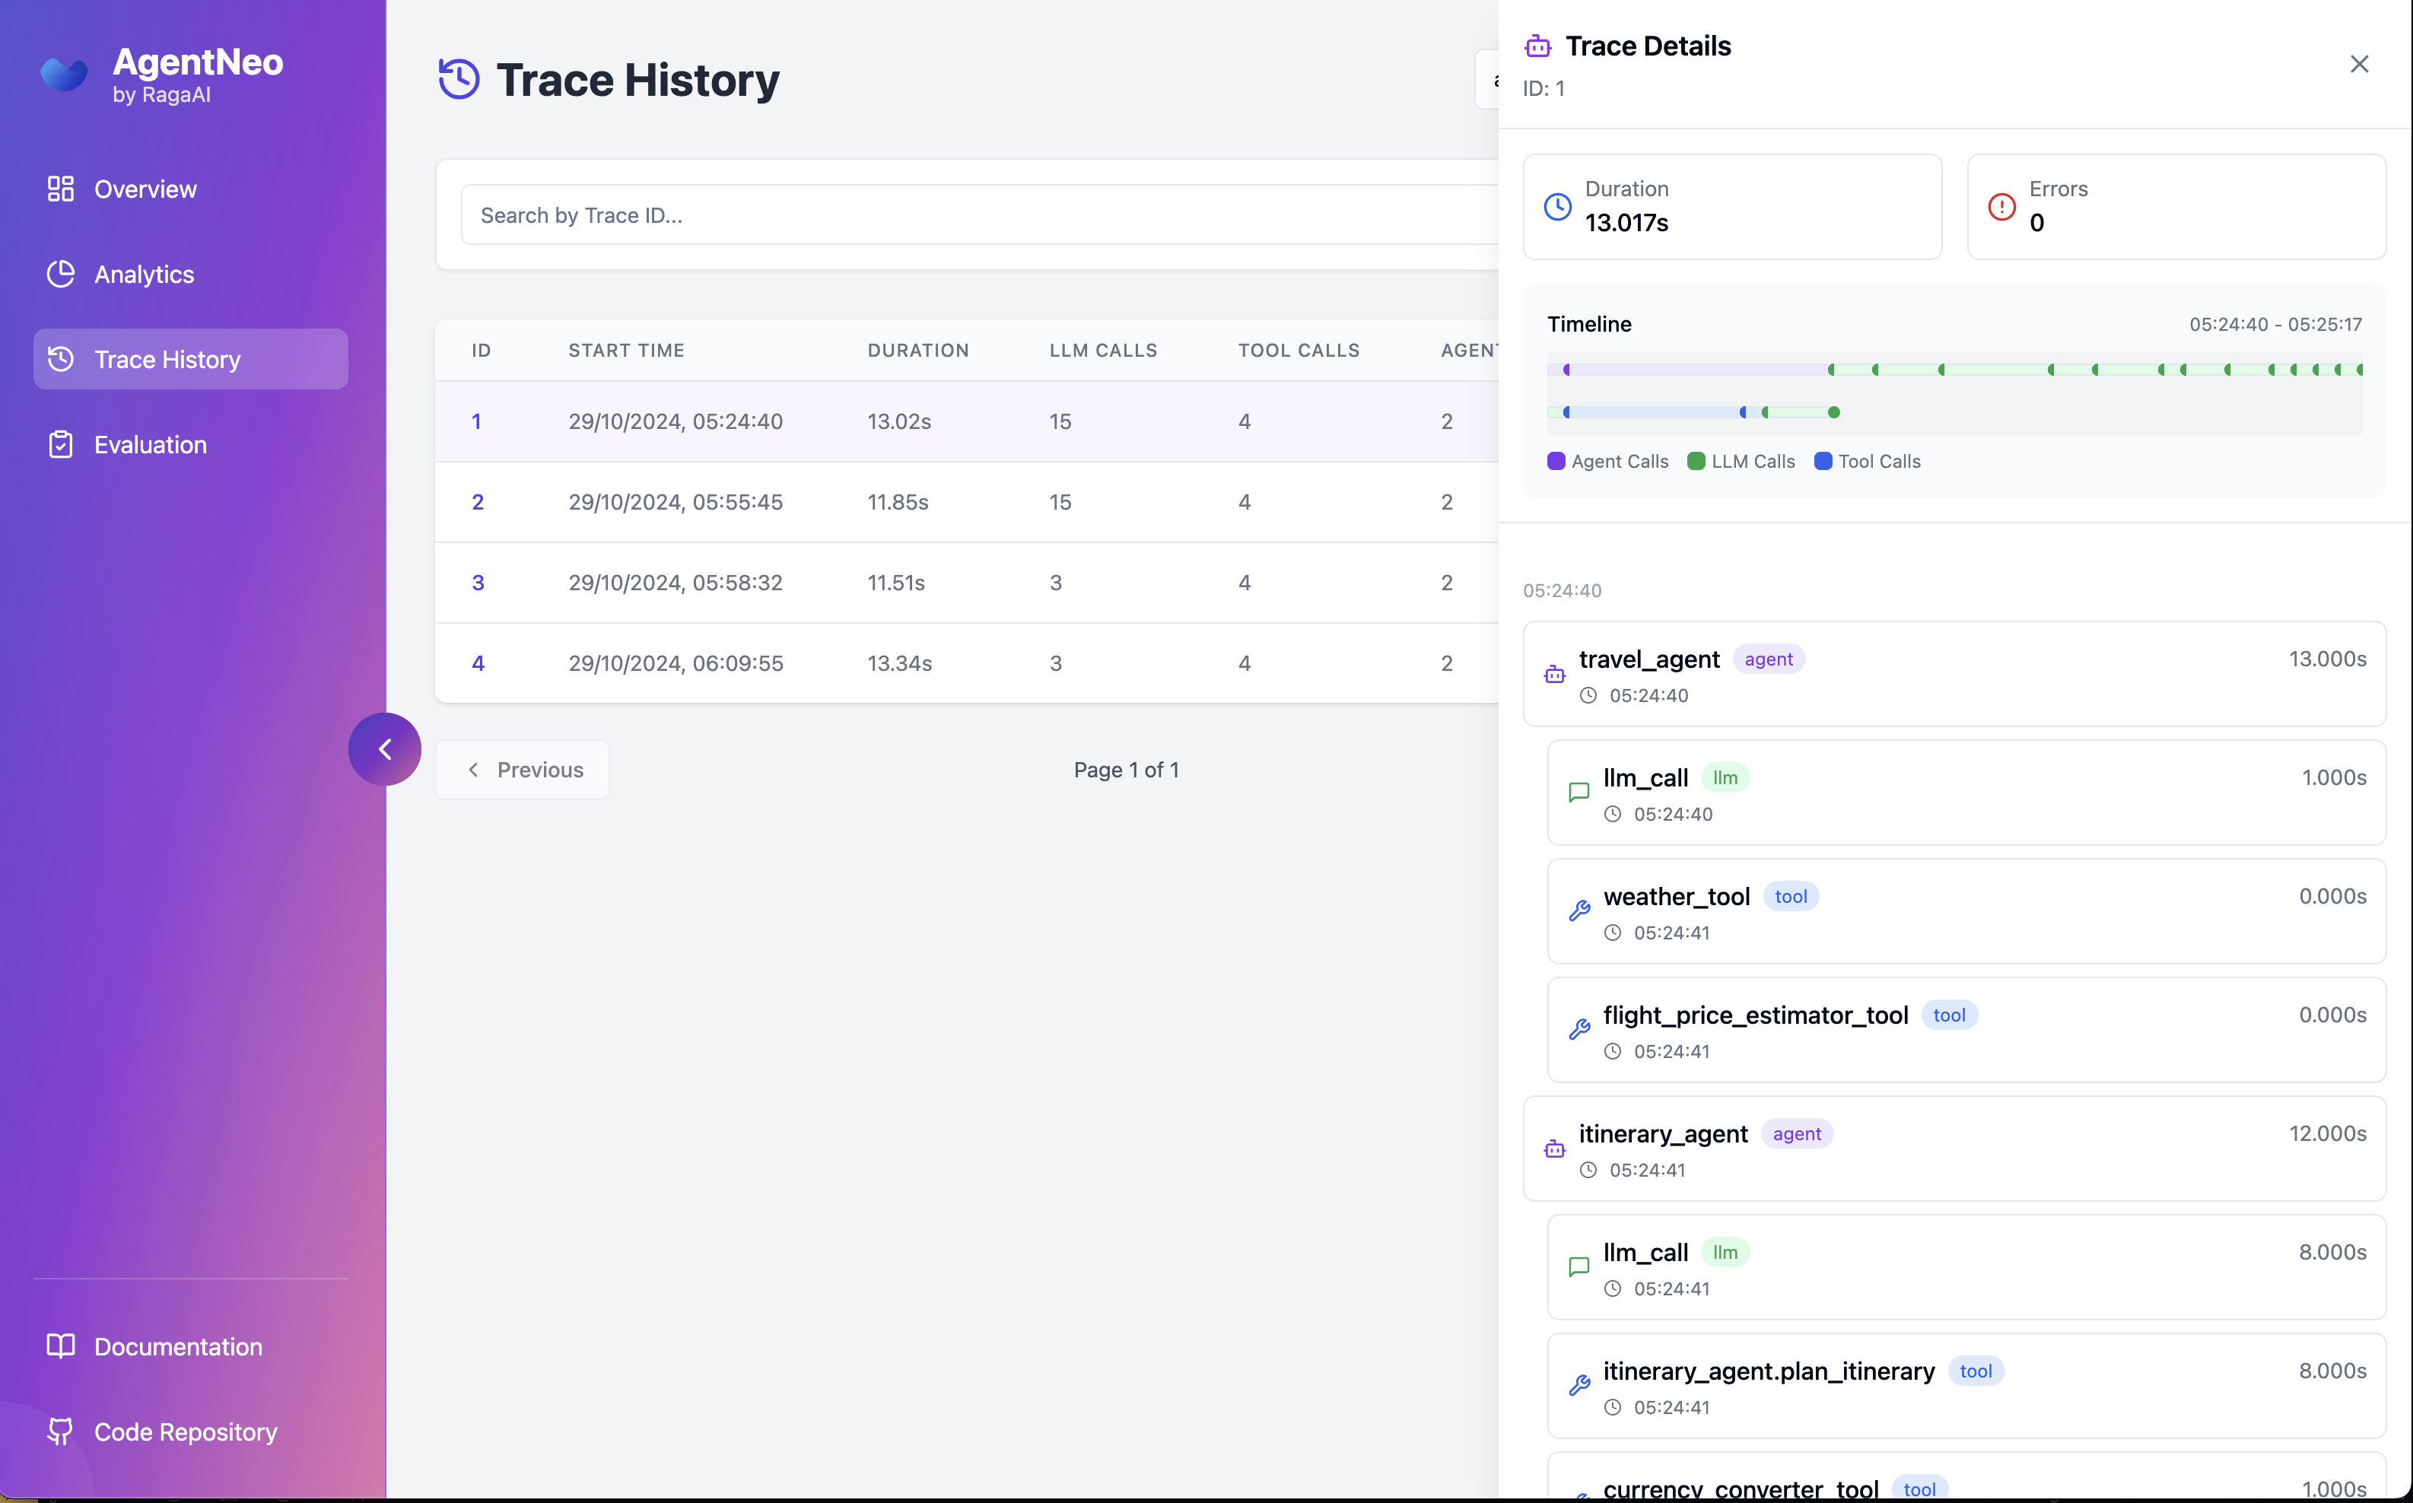Click the START TIME column header
The image size is (2413, 1503).
click(626, 350)
